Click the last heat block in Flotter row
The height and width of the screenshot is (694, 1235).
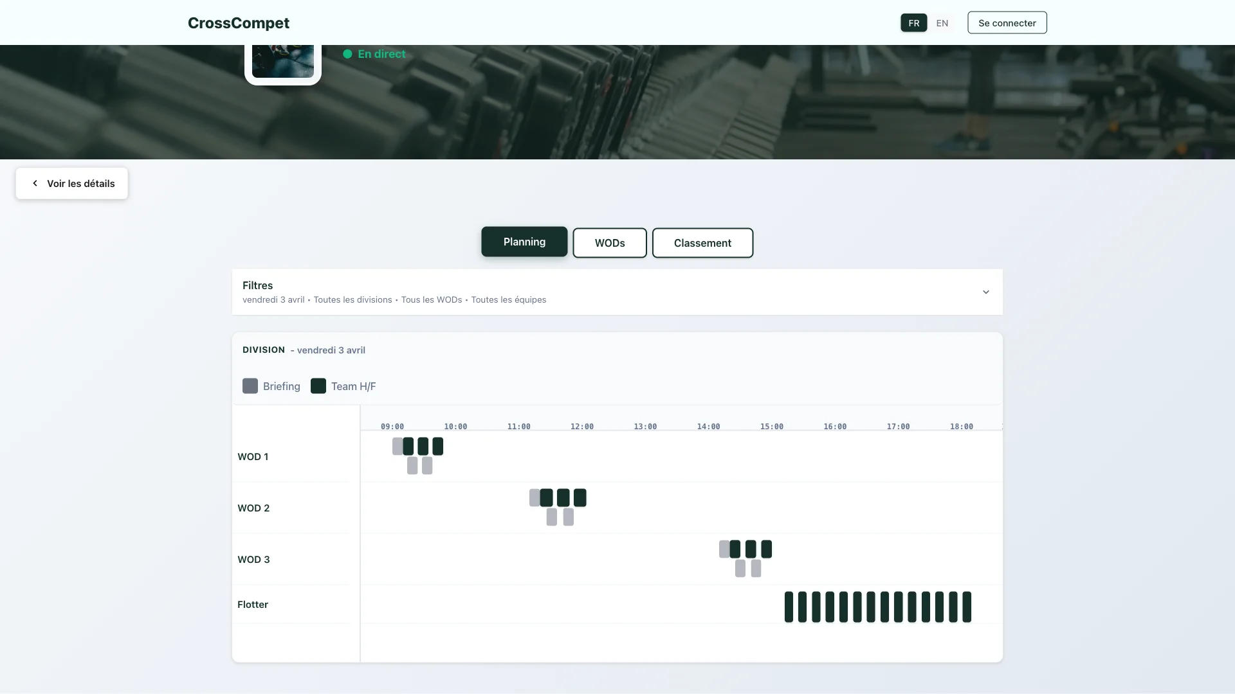tap(967, 607)
